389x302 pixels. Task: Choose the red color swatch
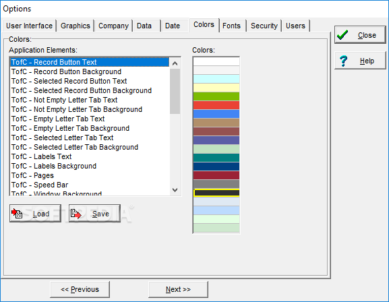pyautogui.click(x=216, y=105)
